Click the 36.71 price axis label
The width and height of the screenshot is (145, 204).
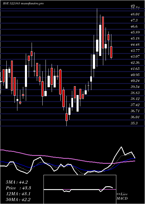[135, 111]
